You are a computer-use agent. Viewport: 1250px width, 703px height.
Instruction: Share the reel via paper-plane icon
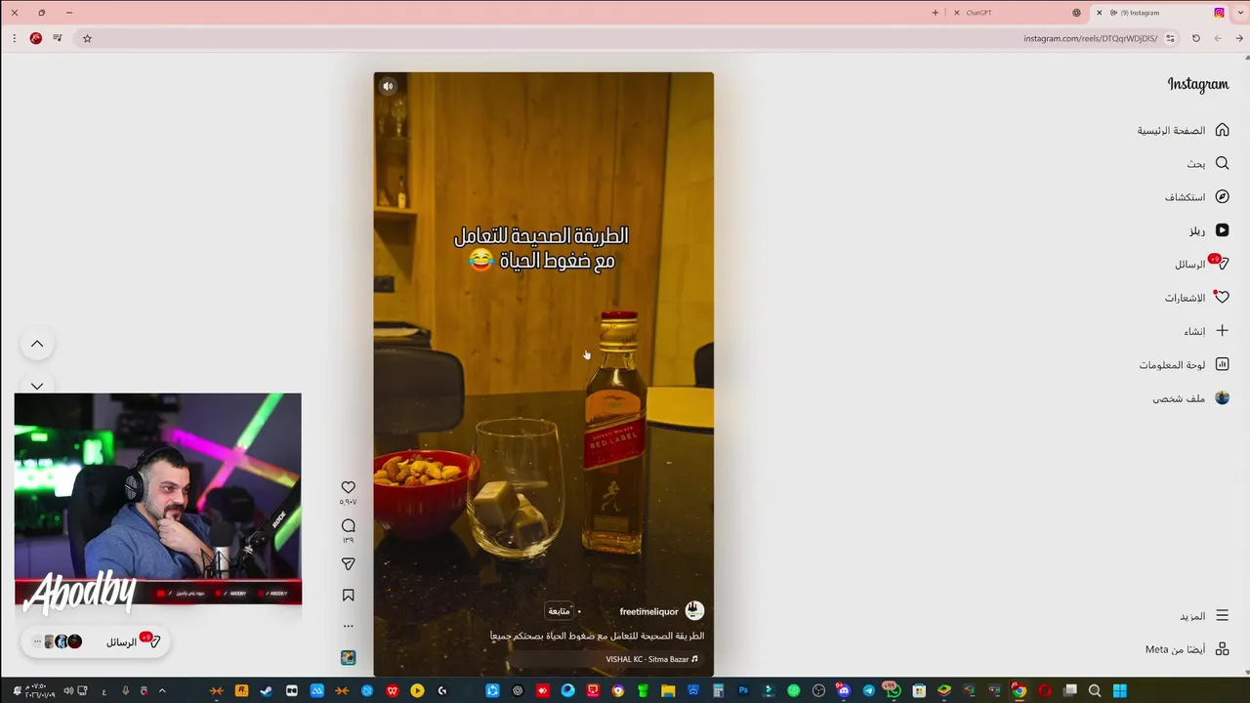349,563
